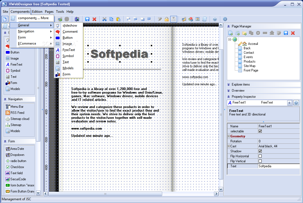Add a new page in Page Manager
Viewport: 303px width, 203px height.
click(x=230, y=33)
